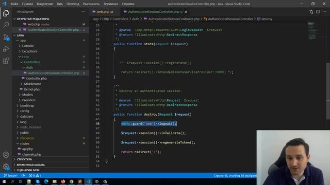
Task: Open Edge browser from the taskbar
Action: (46, 181)
